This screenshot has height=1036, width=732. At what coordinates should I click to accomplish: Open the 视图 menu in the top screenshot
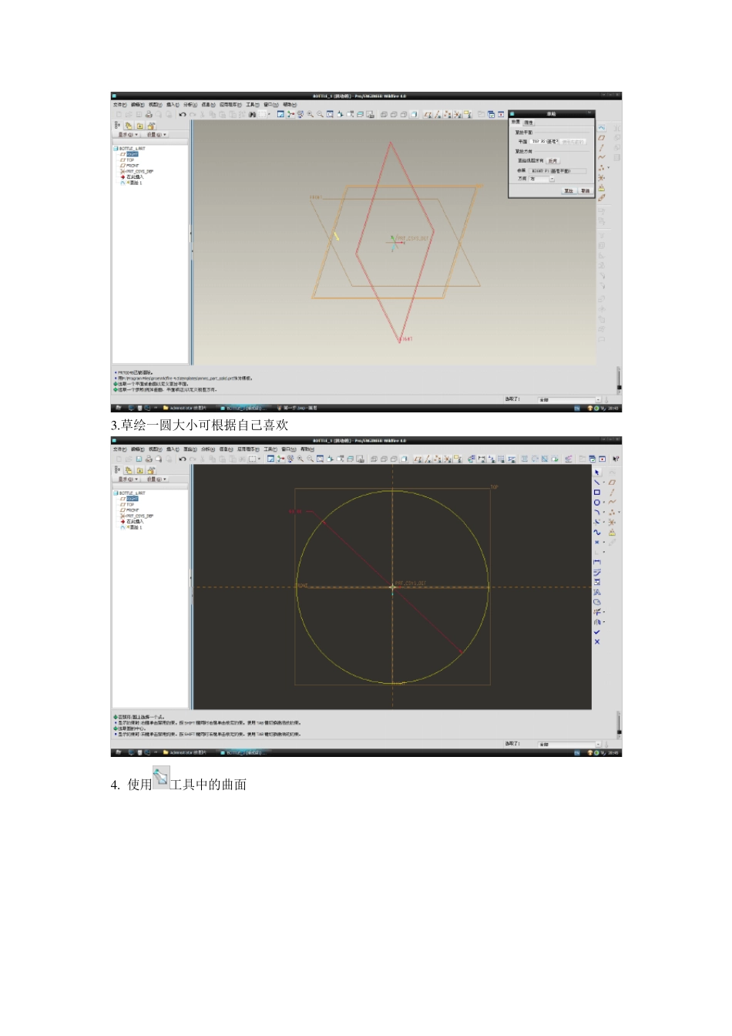click(x=156, y=105)
